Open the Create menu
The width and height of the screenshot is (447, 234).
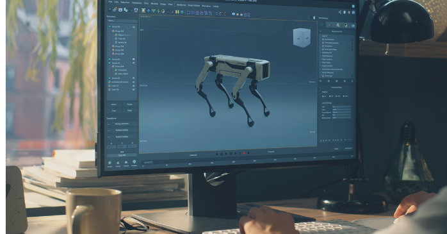(216, 6)
